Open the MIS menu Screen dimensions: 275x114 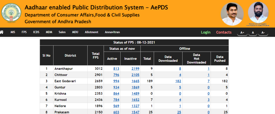(x=13, y=32)
